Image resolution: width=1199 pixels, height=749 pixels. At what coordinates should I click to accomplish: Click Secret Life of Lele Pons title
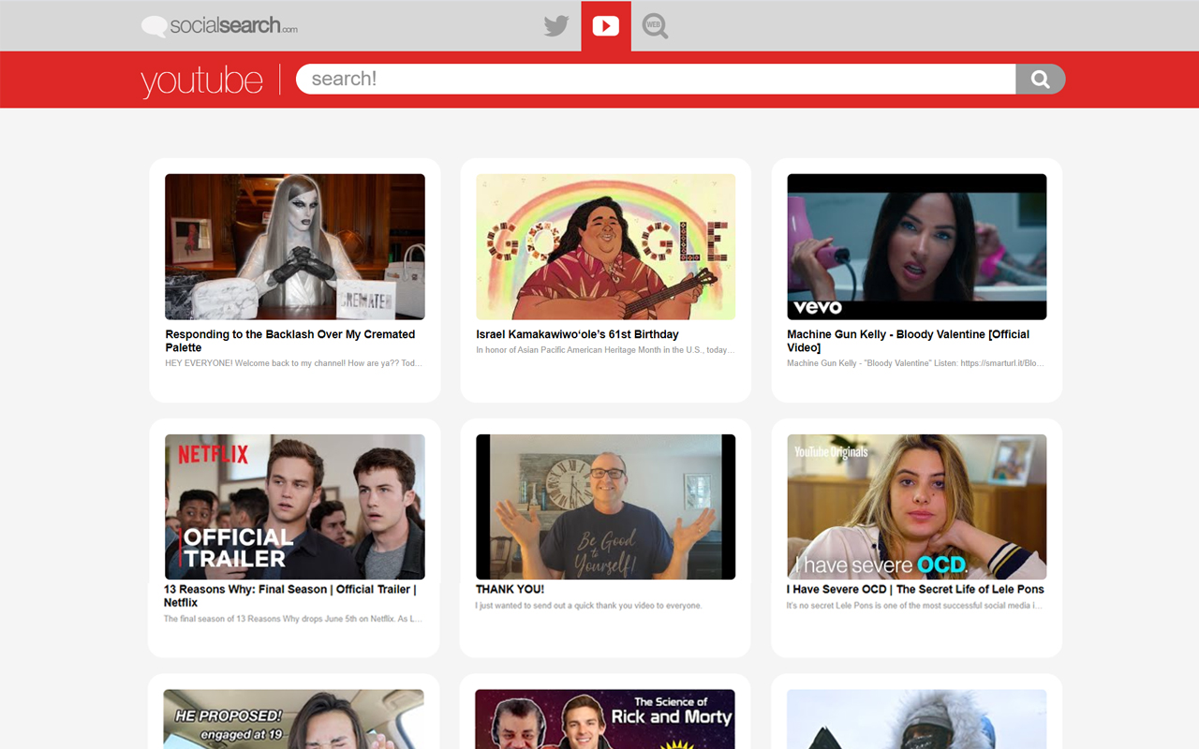pos(915,589)
